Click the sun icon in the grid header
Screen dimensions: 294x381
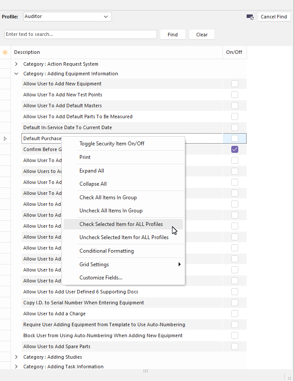(x=5, y=52)
